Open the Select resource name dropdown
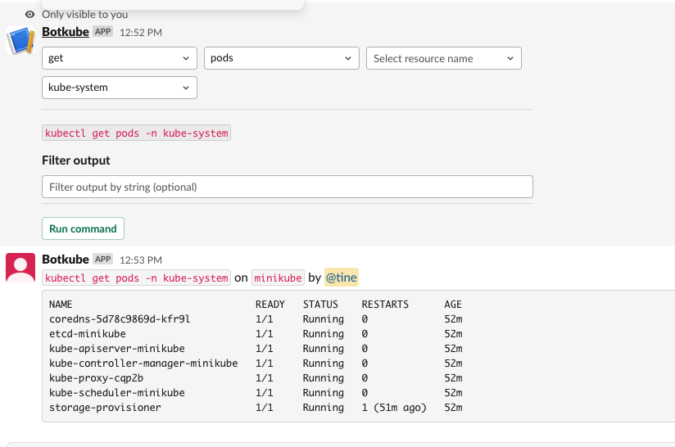675x447 pixels. pyautogui.click(x=444, y=58)
